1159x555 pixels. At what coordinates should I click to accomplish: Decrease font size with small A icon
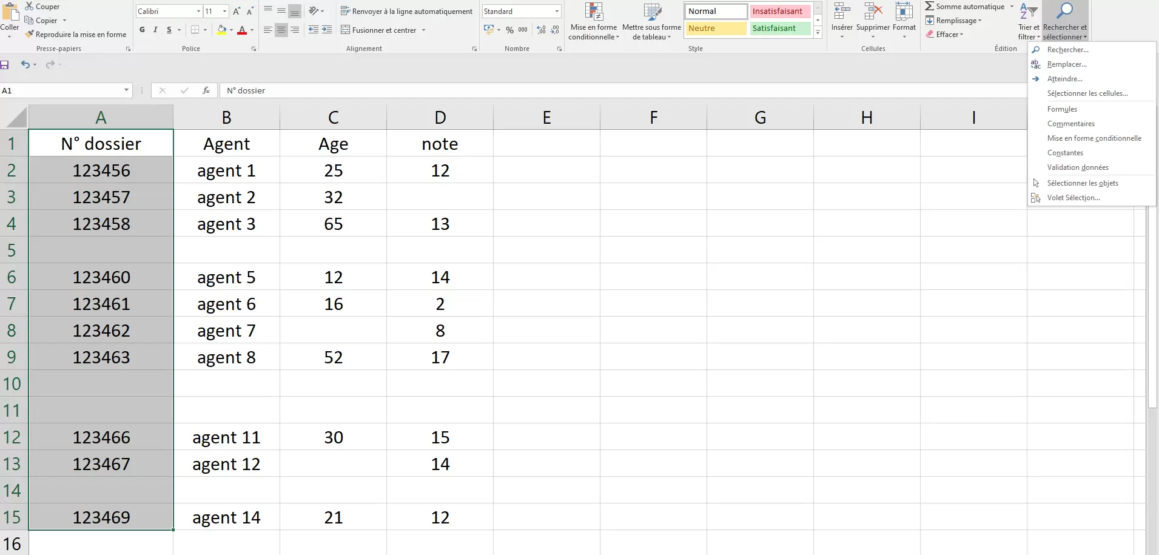[249, 11]
